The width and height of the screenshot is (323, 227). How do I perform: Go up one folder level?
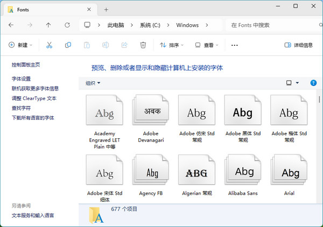click(48, 25)
